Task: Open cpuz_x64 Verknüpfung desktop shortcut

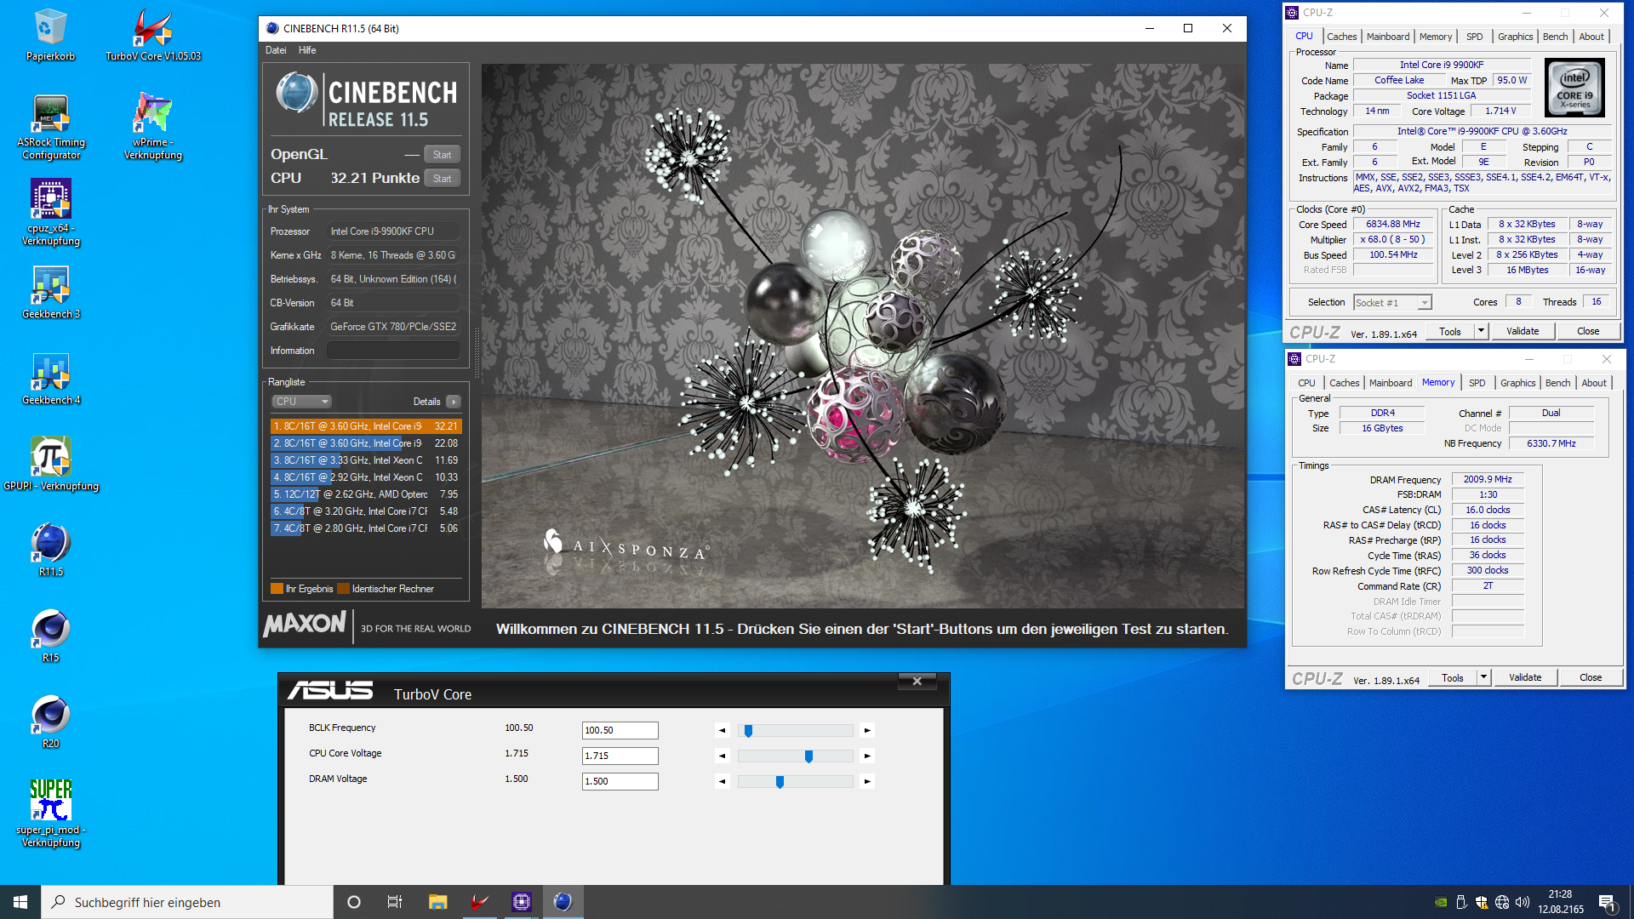Action: click(x=51, y=213)
